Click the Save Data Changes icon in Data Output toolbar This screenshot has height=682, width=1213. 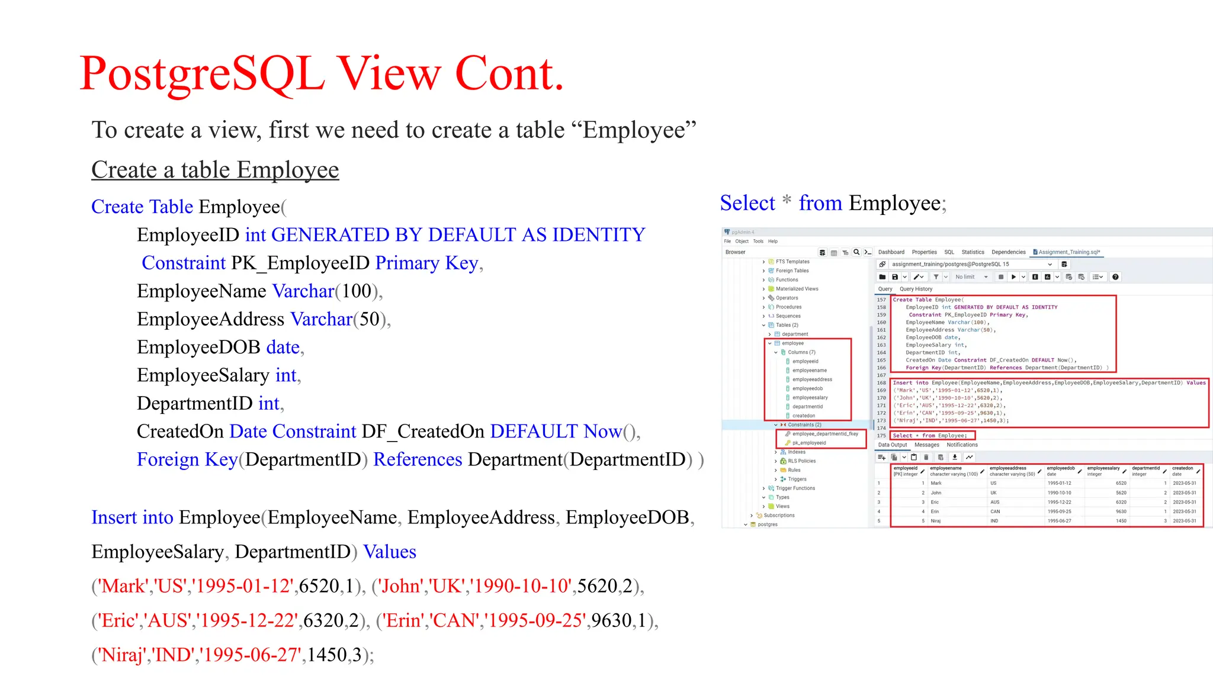click(x=941, y=458)
